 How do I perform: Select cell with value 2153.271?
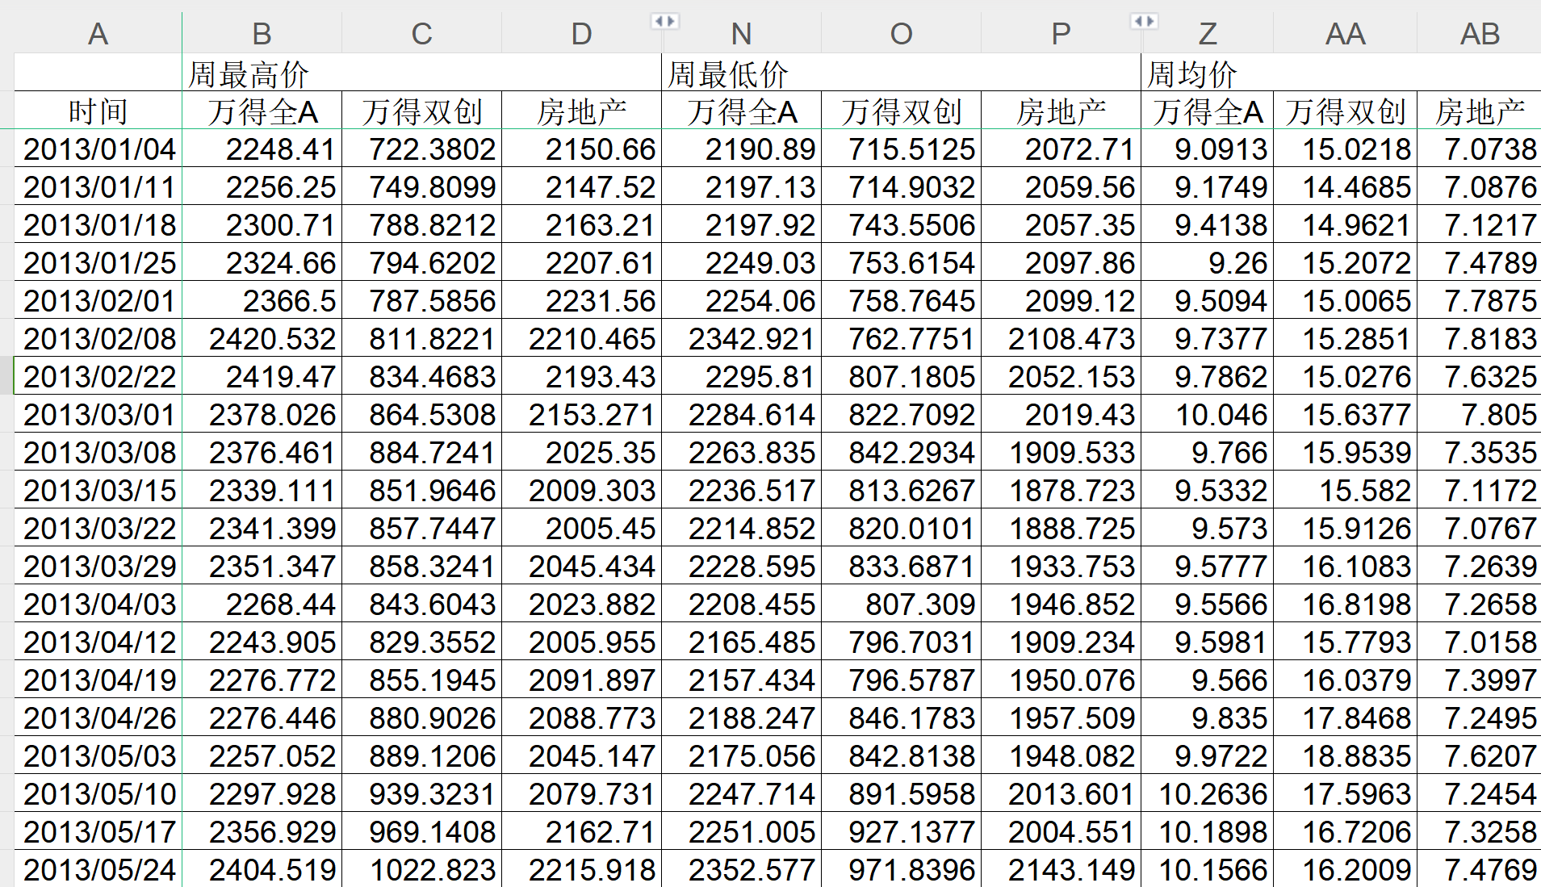[x=581, y=414]
